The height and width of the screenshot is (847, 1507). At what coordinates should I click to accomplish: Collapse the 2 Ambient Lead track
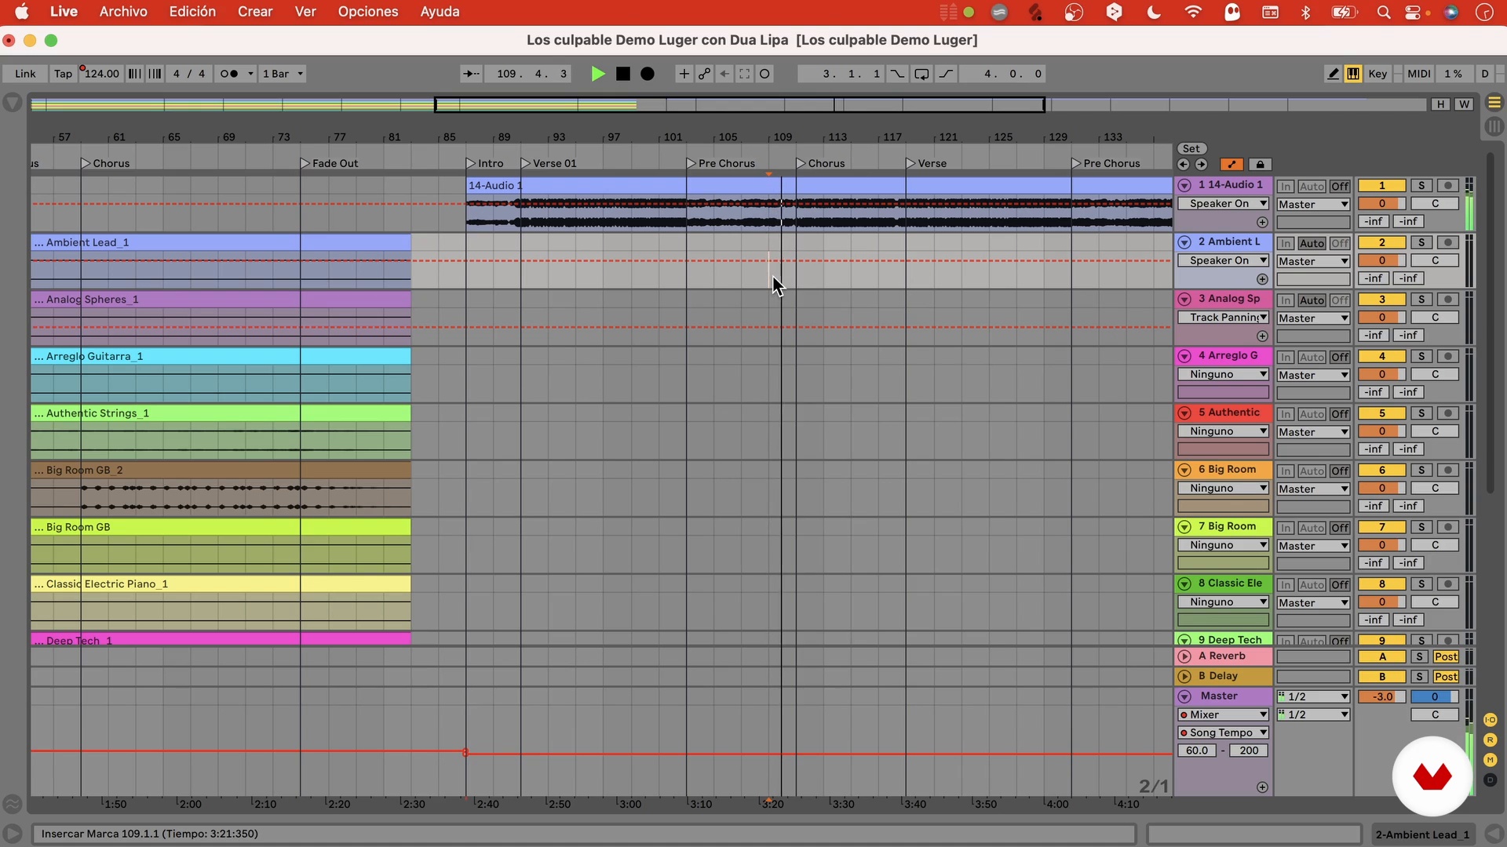[1184, 242]
